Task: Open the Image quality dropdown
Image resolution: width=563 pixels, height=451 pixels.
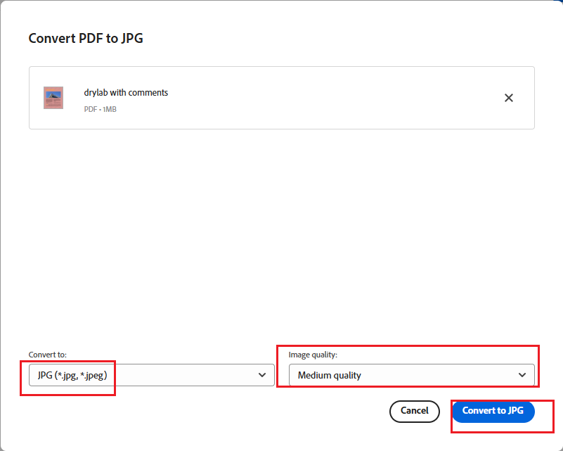Action: [411, 375]
